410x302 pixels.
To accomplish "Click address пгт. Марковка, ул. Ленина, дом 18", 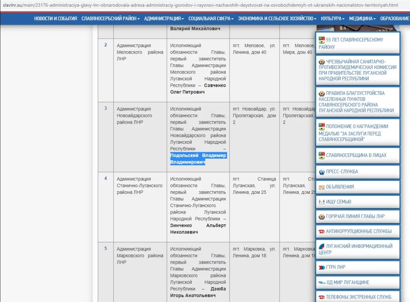I will pos(254,253).
